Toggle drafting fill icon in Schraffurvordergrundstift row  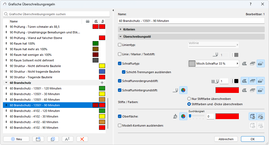tap(244, 81)
